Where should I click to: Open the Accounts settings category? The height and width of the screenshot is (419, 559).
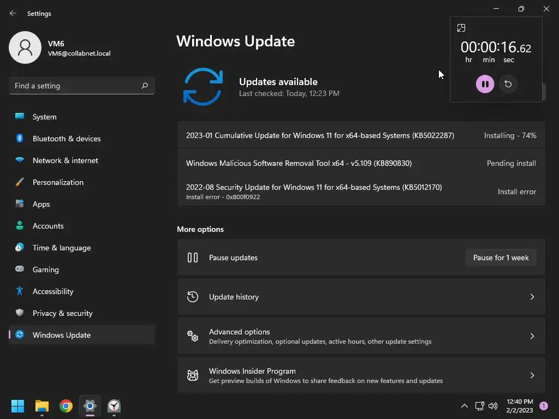click(82, 226)
